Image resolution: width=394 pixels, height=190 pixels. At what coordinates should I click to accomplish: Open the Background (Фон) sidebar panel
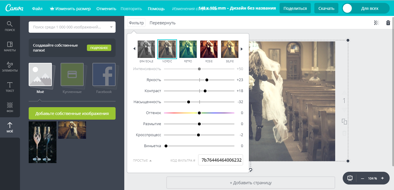pyautogui.click(x=10, y=107)
